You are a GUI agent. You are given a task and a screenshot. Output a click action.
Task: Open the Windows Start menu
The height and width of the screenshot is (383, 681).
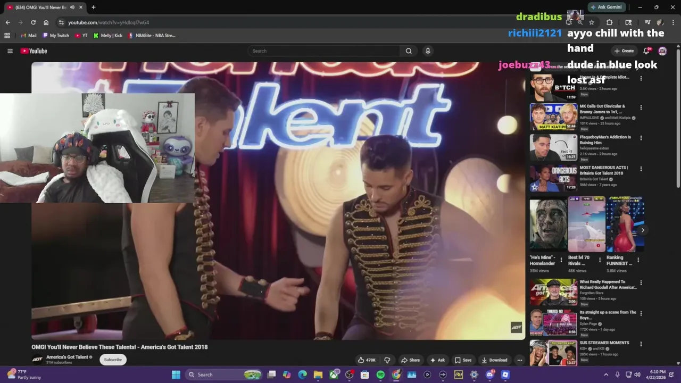(x=176, y=374)
